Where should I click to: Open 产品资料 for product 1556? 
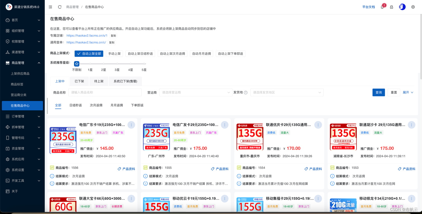click(x=126, y=169)
